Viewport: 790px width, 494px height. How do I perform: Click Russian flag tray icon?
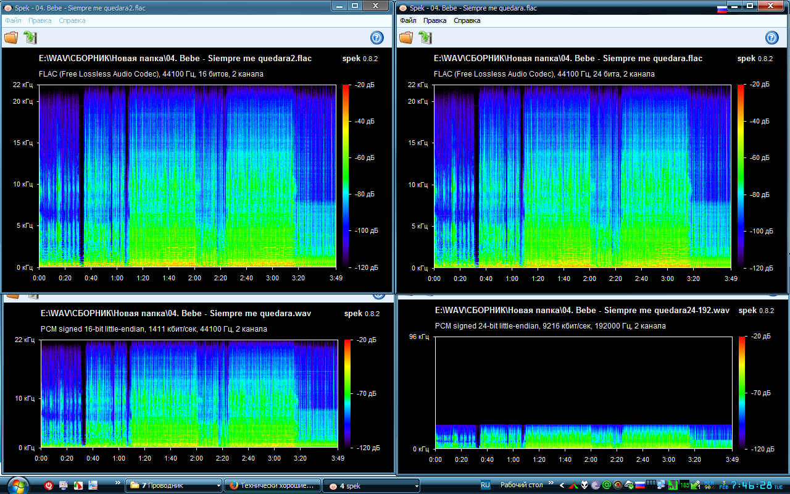click(640, 485)
